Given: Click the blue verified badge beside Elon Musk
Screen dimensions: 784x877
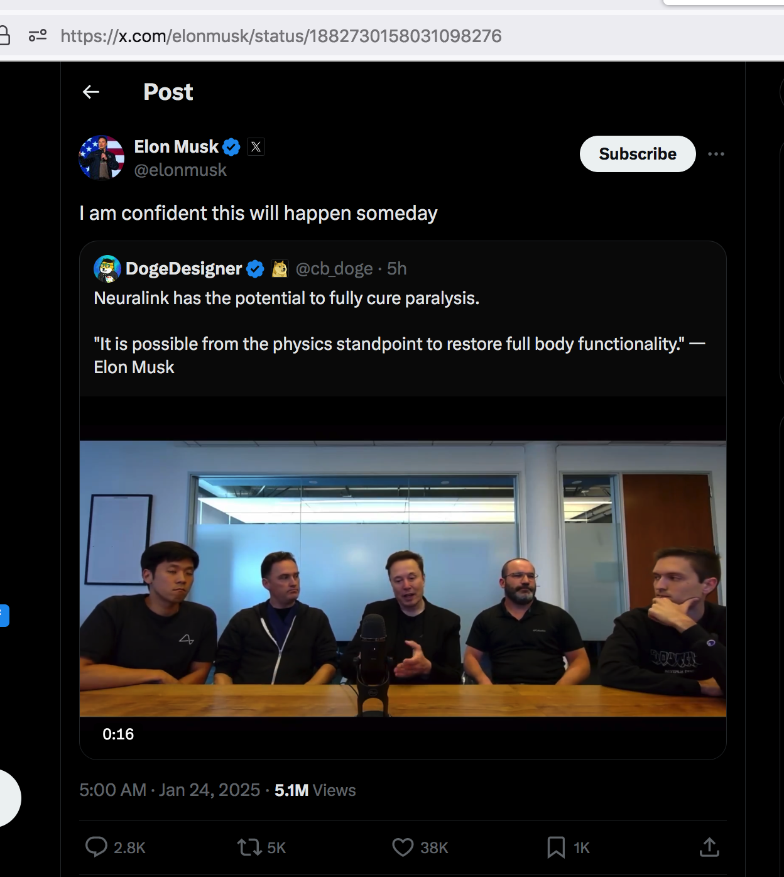Looking at the screenshot, I should [x=232, y=147].
